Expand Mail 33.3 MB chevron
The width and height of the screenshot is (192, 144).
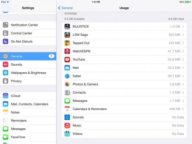pos(183,68)
